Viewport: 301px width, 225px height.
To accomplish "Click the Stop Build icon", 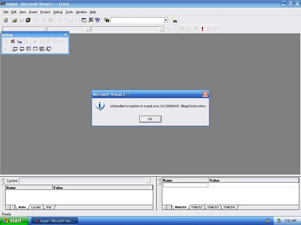I will [195, 29].
